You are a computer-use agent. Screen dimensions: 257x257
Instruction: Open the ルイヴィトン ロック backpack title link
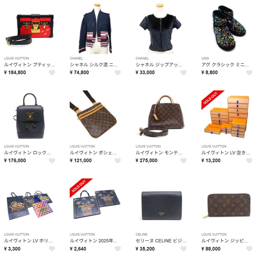click(x=27, y=153)
